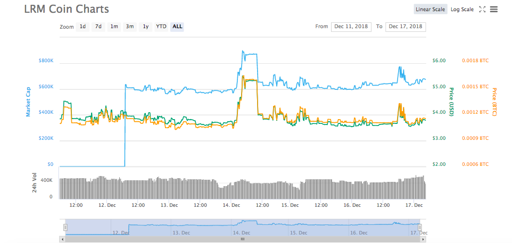Screen dimensions: 512x243
Task: Click the 0.0012 BTC price label
Action: (x=475, y=112)
